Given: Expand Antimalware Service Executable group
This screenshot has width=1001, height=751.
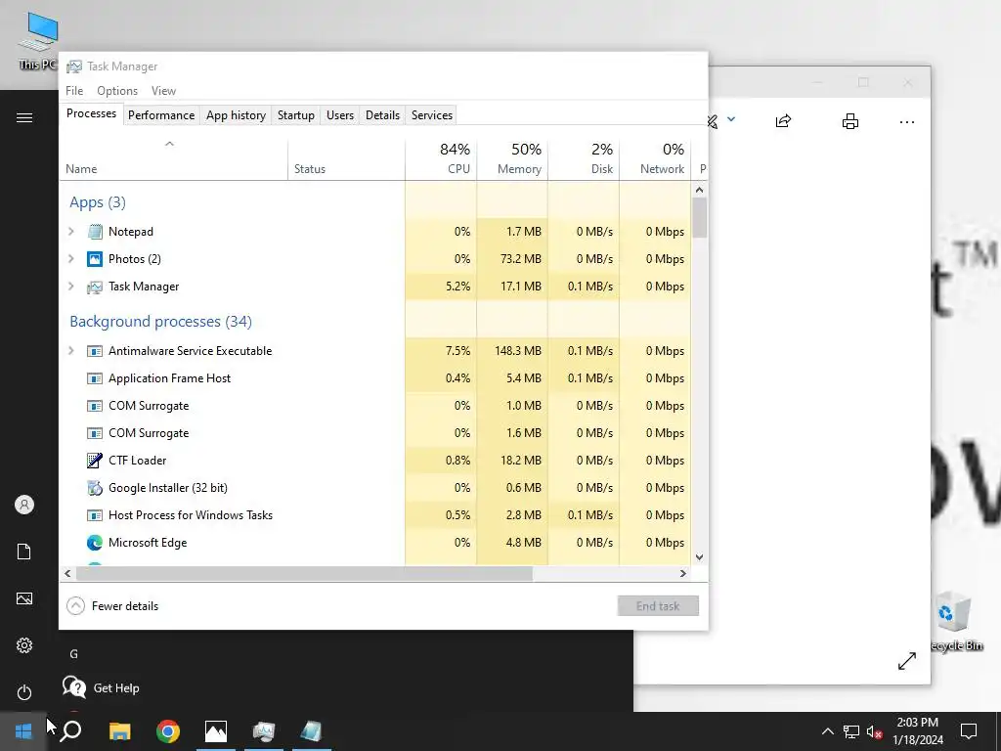Looking at the screenshot, I should pyautogui.click(x=71, y=351).
